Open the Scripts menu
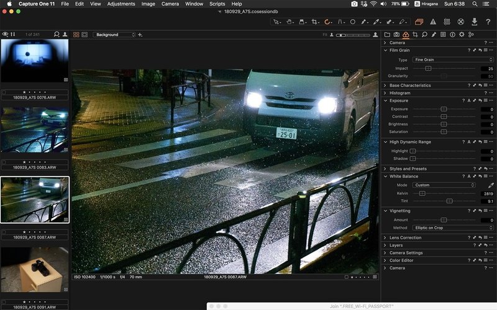Screen dimensions: 497x310 click(217, 4)
